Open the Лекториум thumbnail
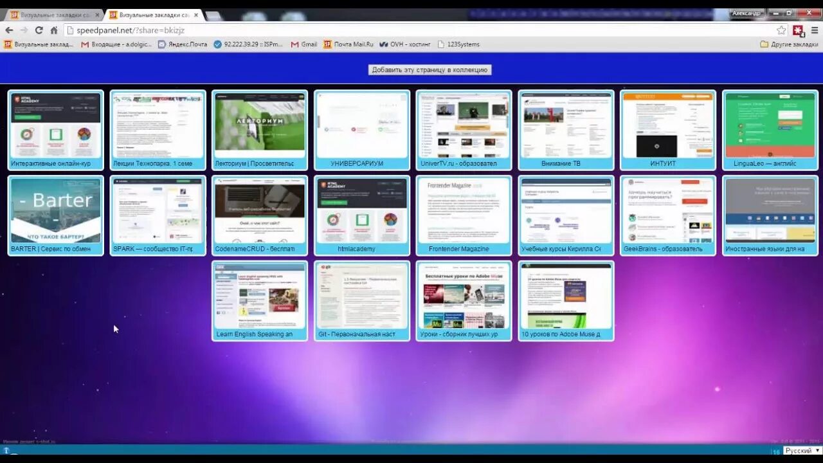 click(260, 130)
